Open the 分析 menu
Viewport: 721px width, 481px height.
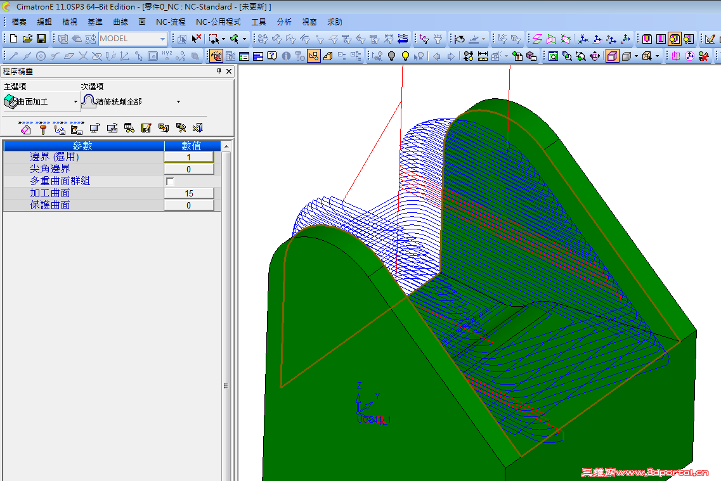pyautogui.click(x=284, y=22)
